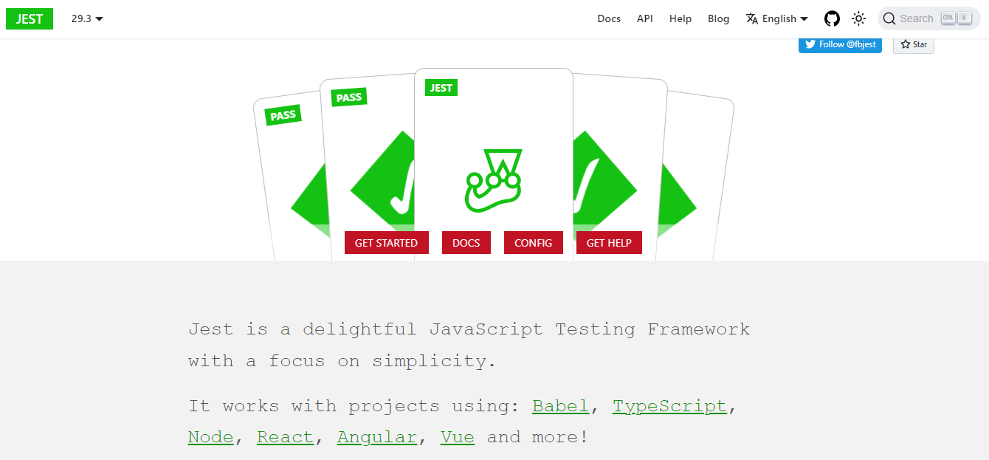The width and height of the screenshot is (989, 460).
Task: Open Jest's GitHub repository icon
Action: tap(832, 18)
